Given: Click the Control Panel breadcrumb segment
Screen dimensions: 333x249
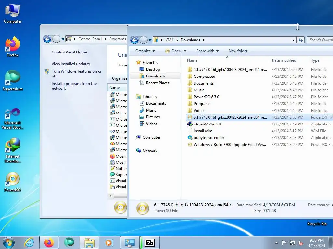Looking at the screenshot, I should (90, 39).
